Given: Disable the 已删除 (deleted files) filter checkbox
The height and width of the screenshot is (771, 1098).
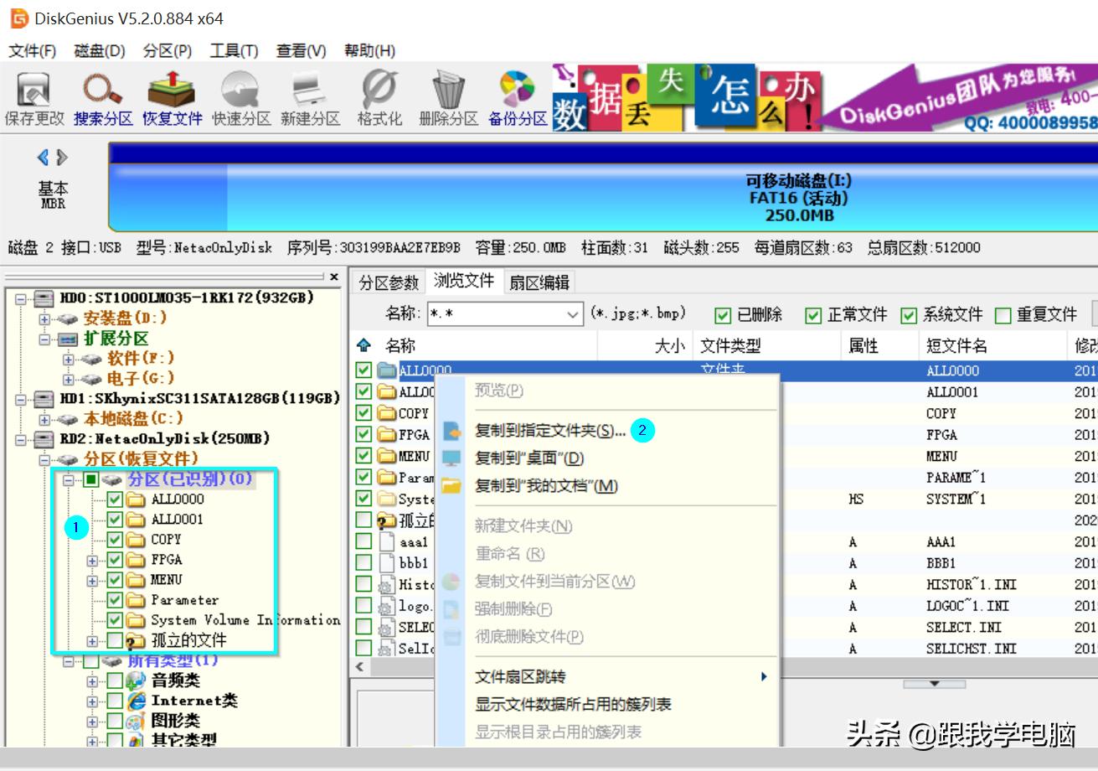Looking at the screenshot, I should coord(720,315).
